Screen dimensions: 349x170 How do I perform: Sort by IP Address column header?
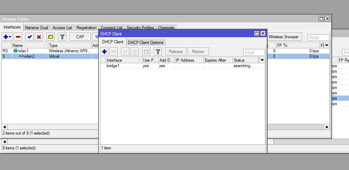(x=189, y=60)
